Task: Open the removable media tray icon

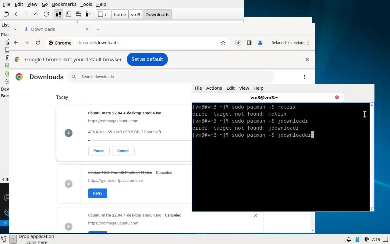Action: [357, 239]
